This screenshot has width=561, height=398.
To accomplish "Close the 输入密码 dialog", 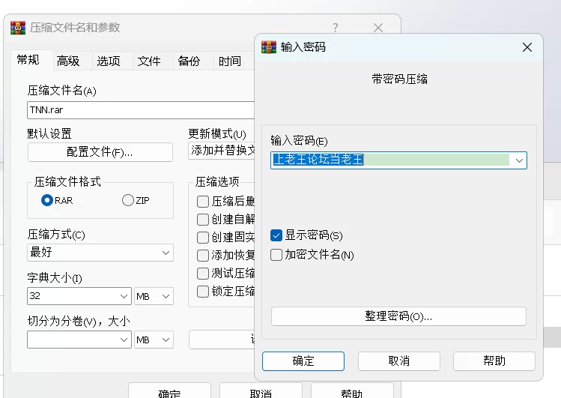I will 527,47.
